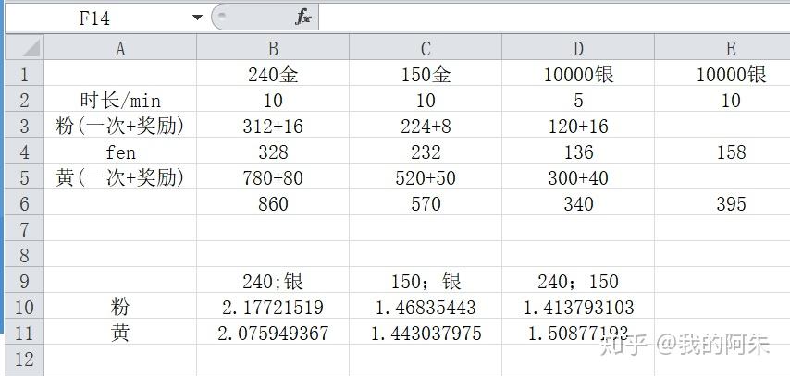The width and height of the screenshot is (790, 376).
Task: Click the 10000银 cell in column E
Action: (722, 74)
